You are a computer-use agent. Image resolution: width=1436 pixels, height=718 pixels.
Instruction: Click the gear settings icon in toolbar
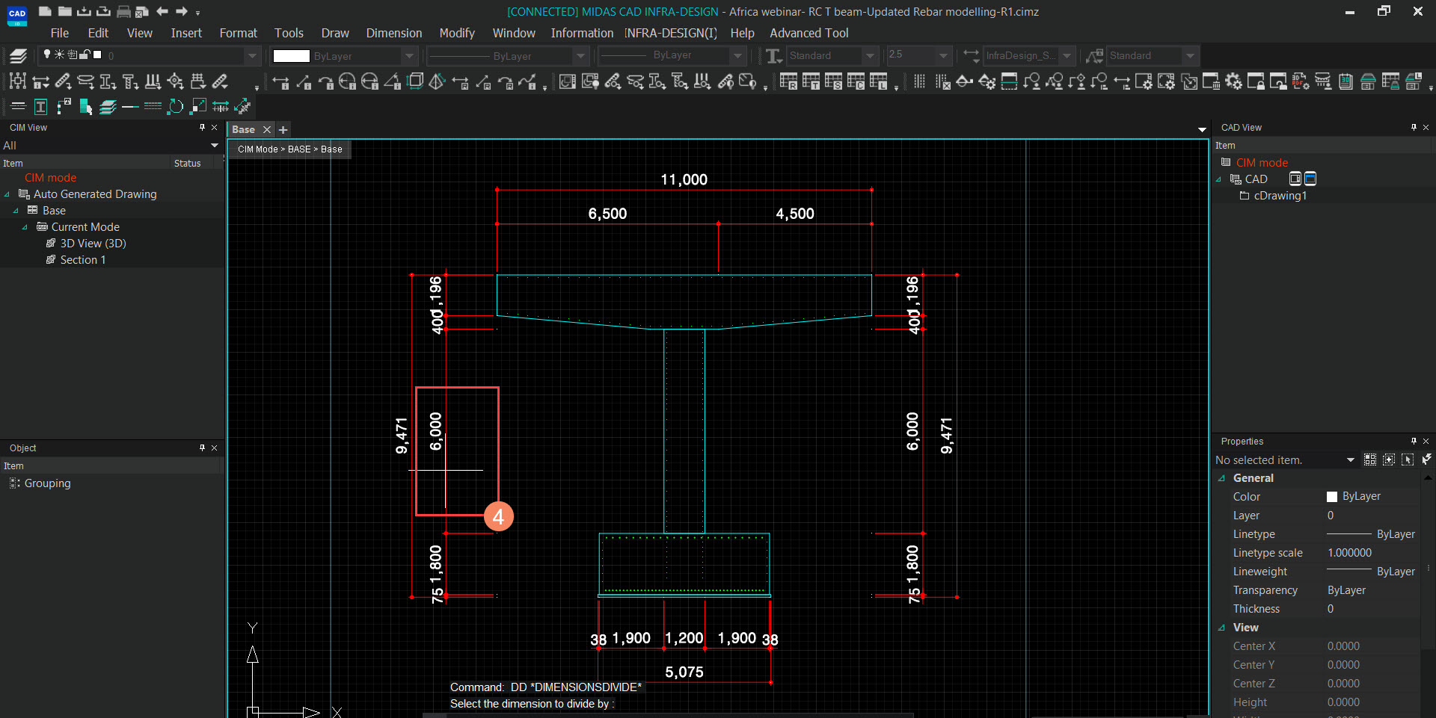coord(1233,81)
